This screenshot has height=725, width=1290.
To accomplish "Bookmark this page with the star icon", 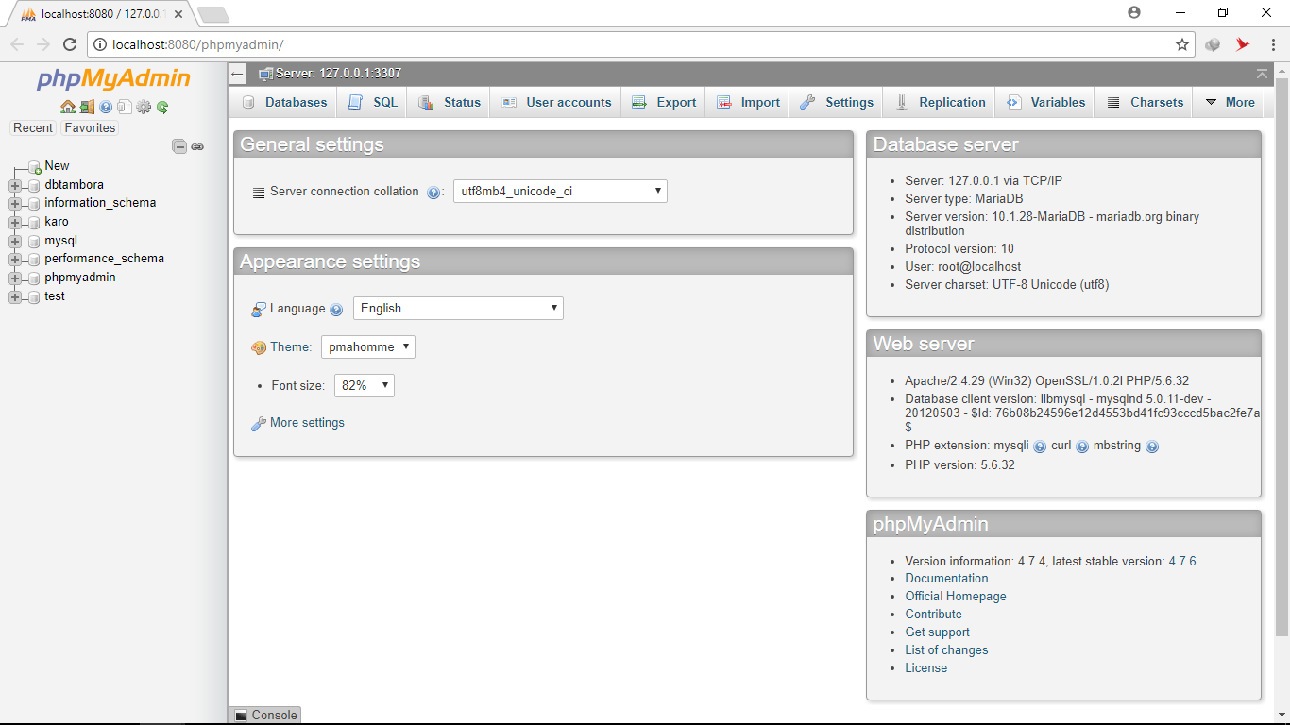I will (x=1182, y=44).
